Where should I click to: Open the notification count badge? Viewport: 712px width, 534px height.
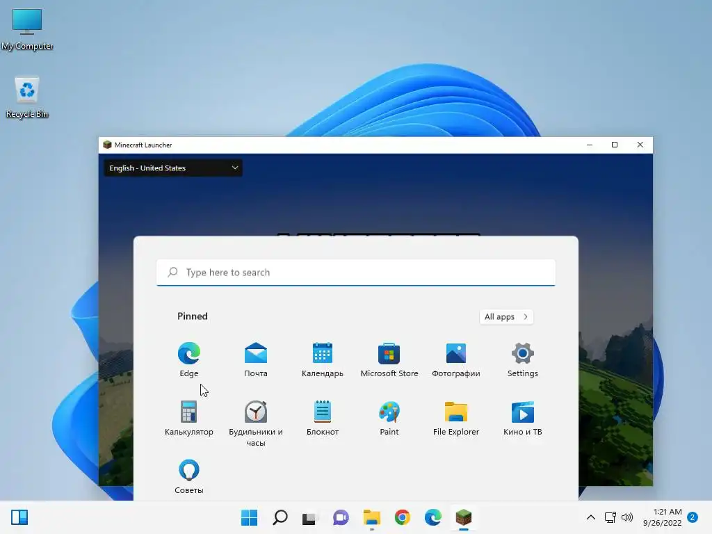point(693,517)
